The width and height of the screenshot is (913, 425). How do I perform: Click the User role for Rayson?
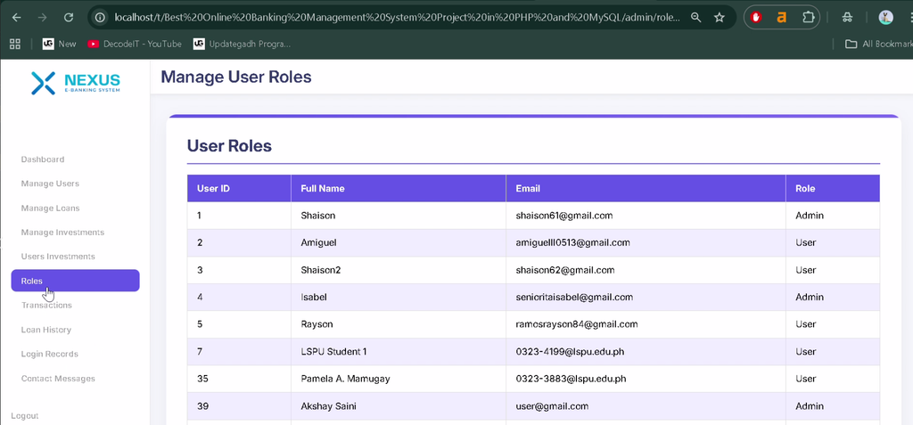click(x=806, y=323)
